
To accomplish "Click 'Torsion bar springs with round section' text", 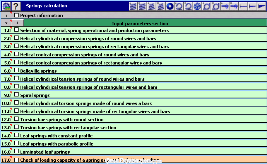I will tap(62, 120).
